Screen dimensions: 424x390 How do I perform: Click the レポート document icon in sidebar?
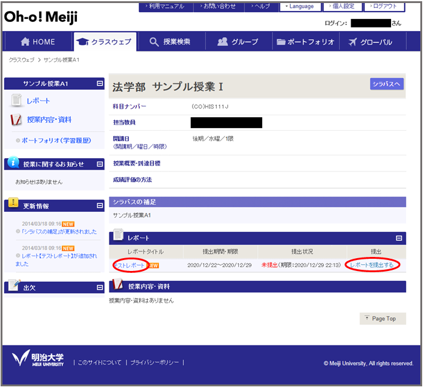click(16, 100)
